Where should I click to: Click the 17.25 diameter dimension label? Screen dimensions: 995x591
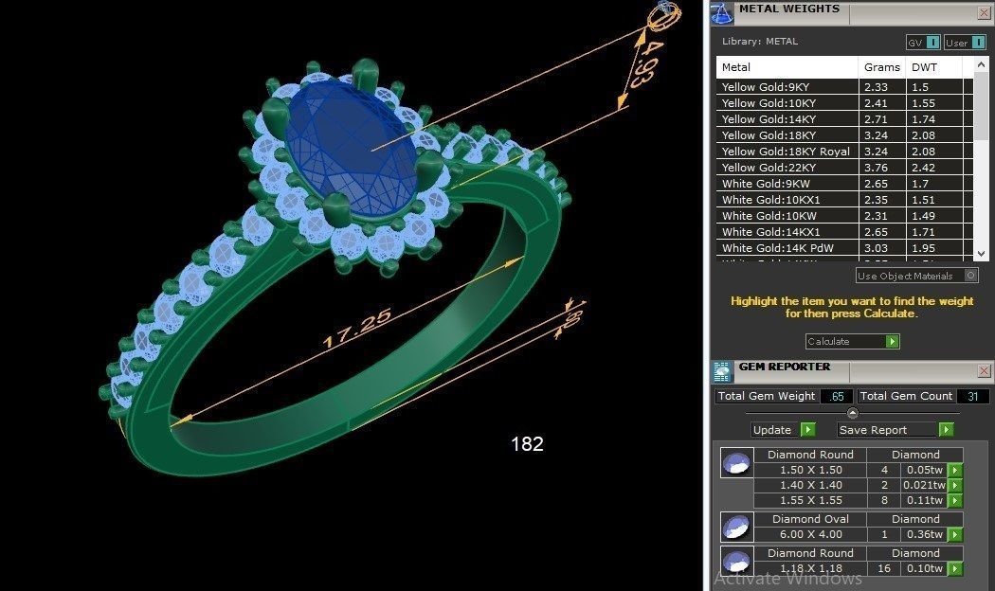click(356, 329)
